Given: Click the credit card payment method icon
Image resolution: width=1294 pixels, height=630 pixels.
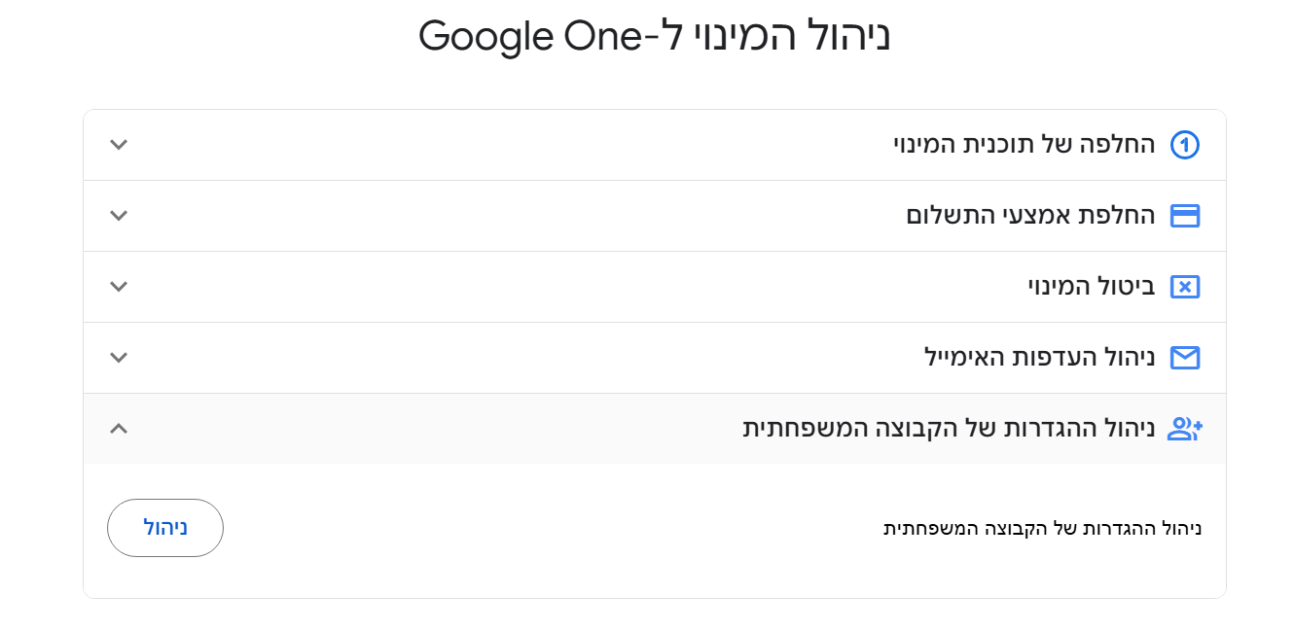Looking at the screenshot, I should click(1184, 216).
